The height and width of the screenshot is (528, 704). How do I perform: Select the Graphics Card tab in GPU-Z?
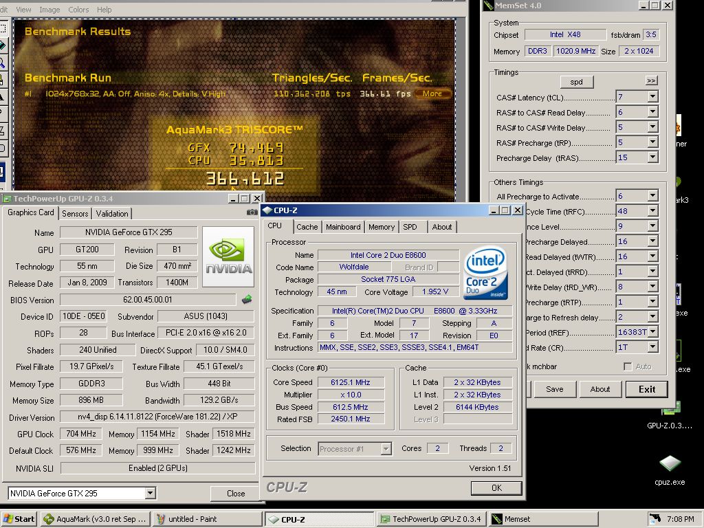(31, 212)
